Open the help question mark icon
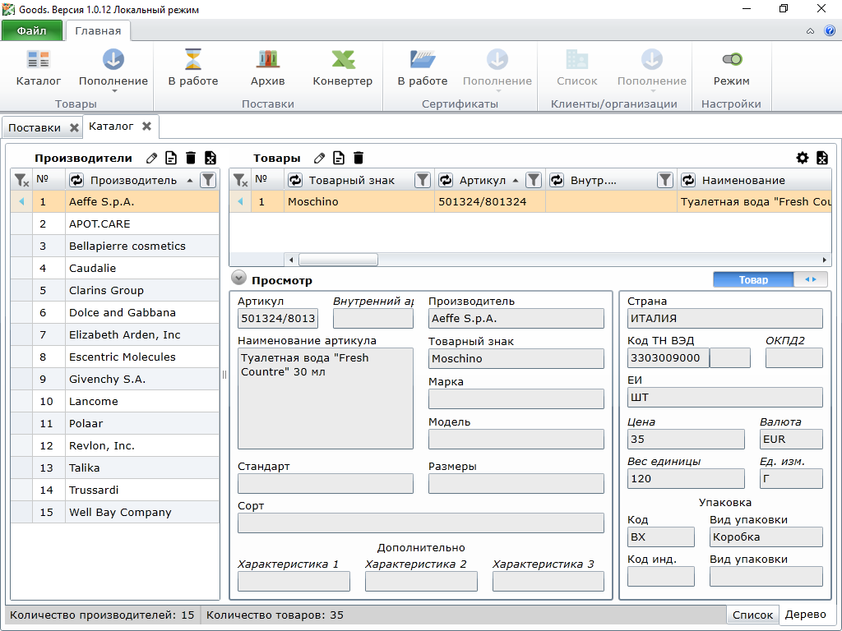Viewport: 842px width, 631px height. [x=830, y=30]
